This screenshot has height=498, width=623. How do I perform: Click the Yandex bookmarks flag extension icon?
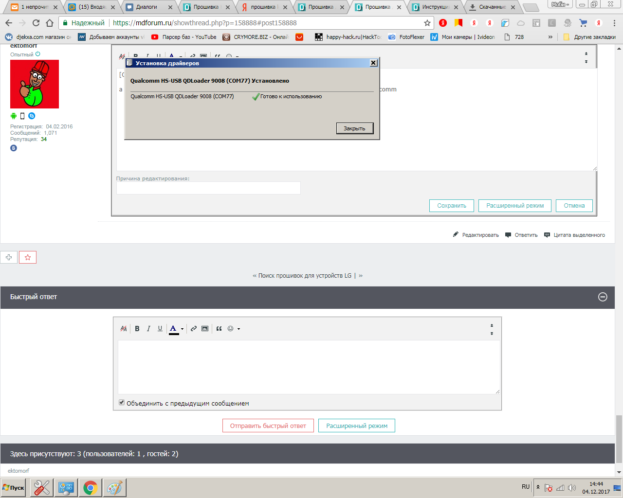pyautogui.click(x=458, y=23)
